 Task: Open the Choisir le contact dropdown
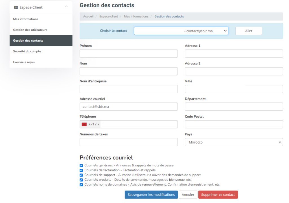click(x=181, y=31)
